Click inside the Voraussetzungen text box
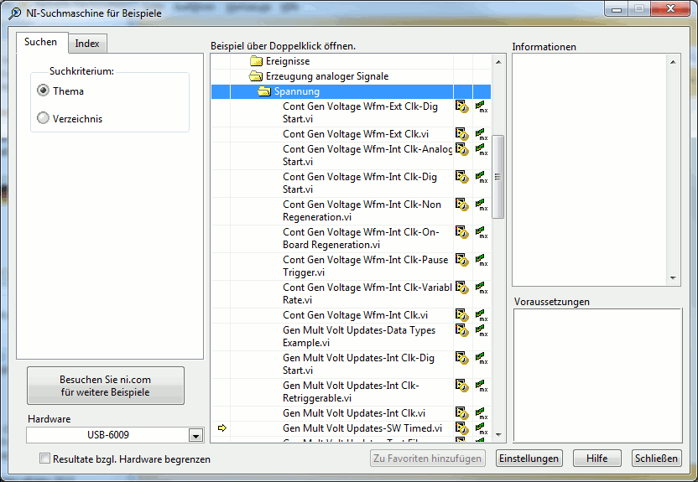Screen dimensions: 698x482 point(597,376)
